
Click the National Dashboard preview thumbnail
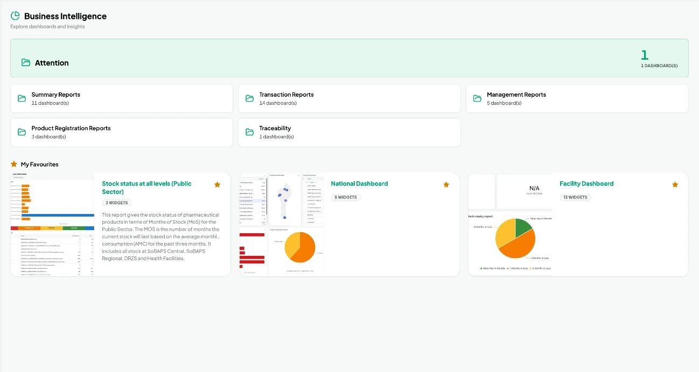(281, 225)
